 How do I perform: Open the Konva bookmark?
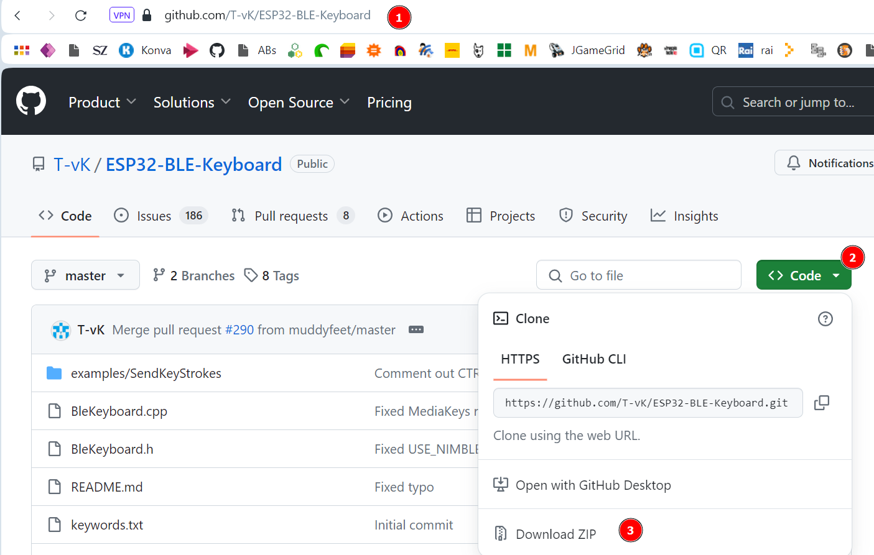point(146,50)
